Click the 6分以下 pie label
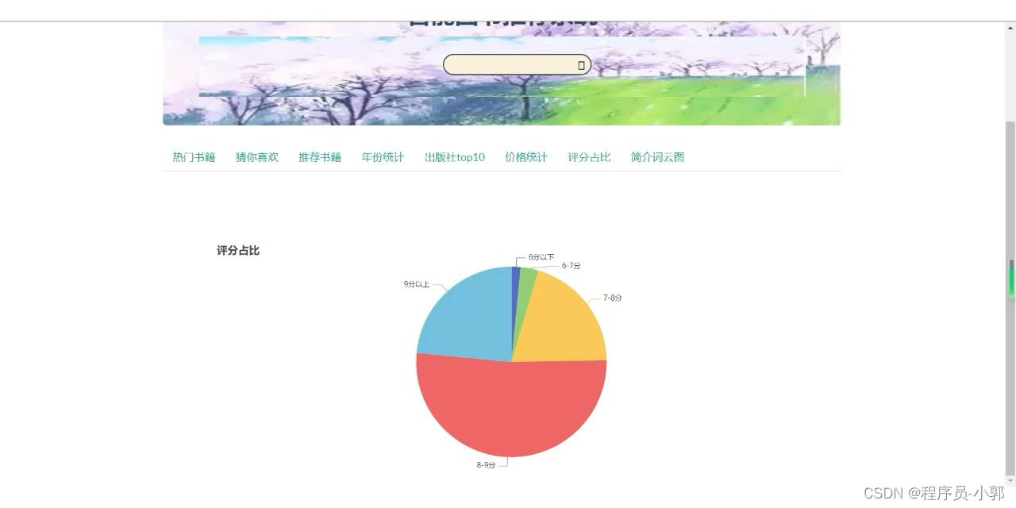The height and width of the screenshot is (508, 1016). (541, 257)
